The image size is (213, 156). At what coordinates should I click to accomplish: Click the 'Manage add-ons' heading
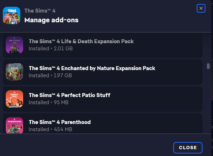51,20
